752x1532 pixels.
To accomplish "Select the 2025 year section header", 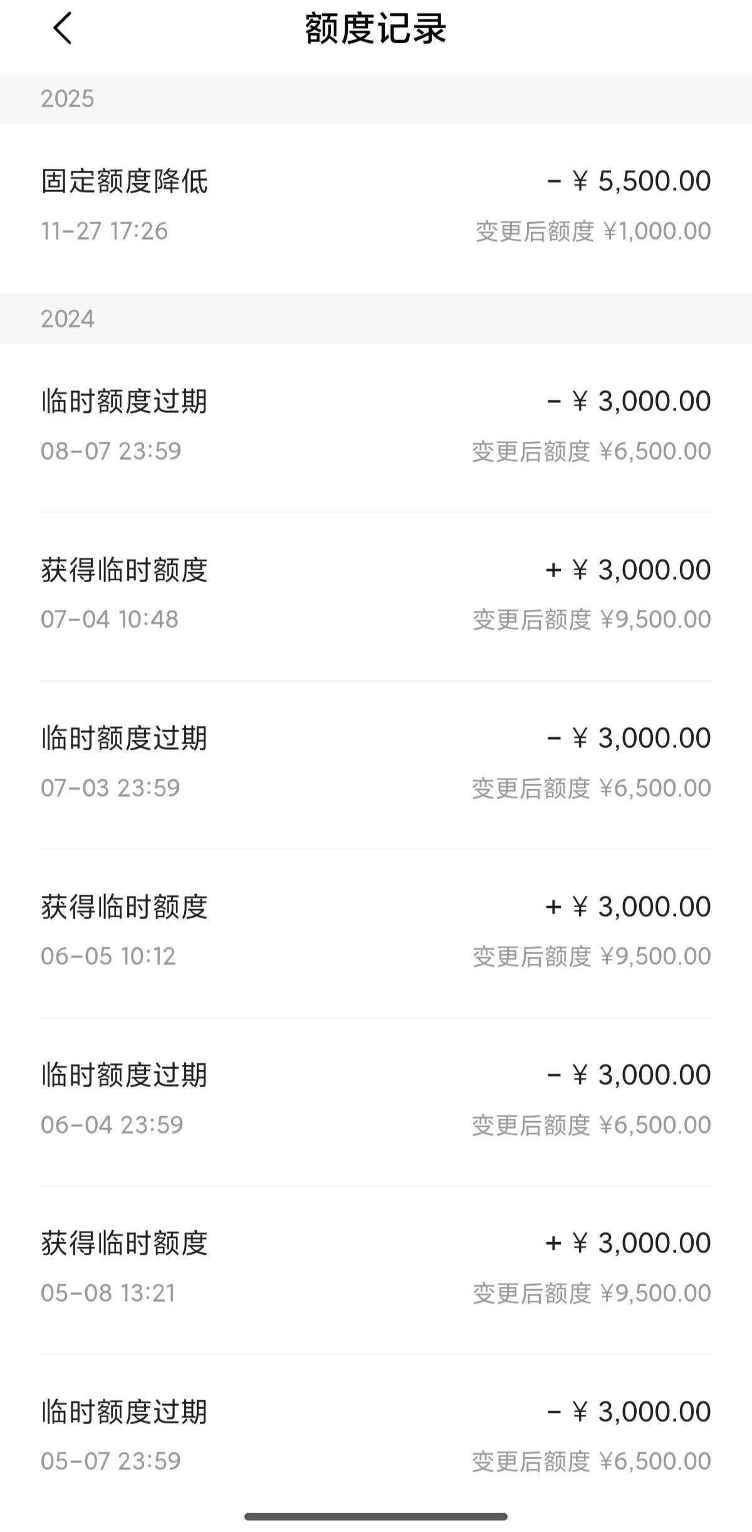I will pyautogui.click(x=68, y=98).
